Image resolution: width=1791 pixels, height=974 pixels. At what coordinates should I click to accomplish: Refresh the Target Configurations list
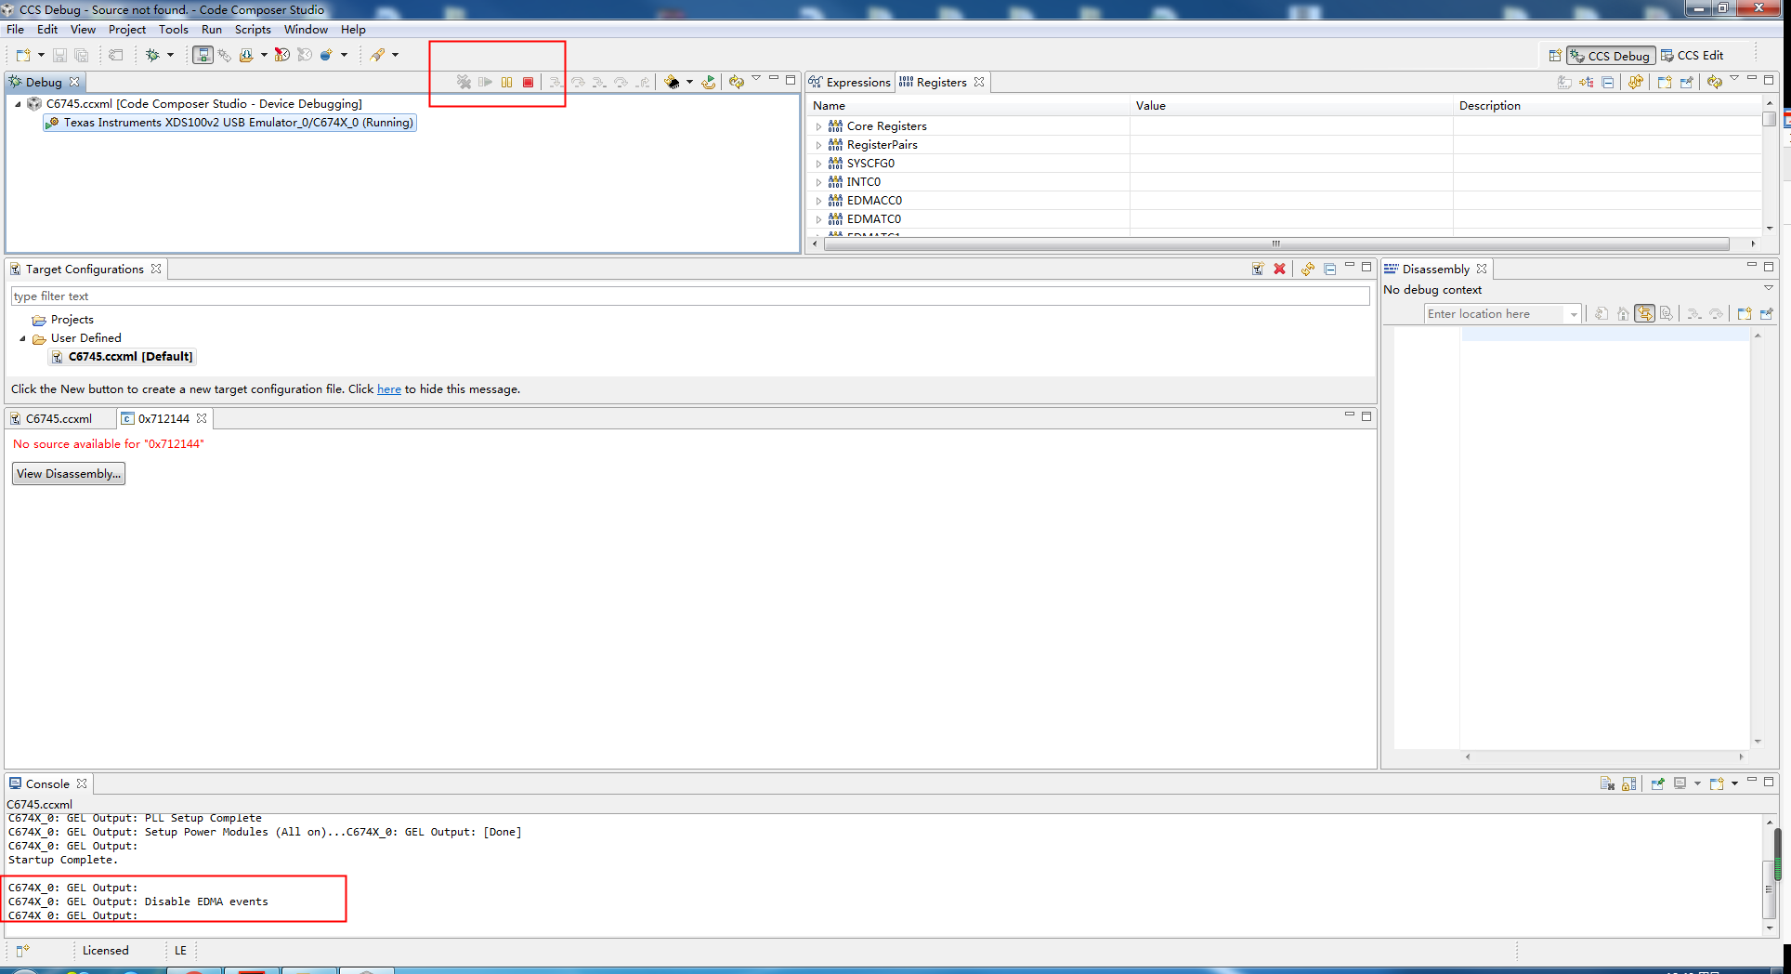point(1307,269)
